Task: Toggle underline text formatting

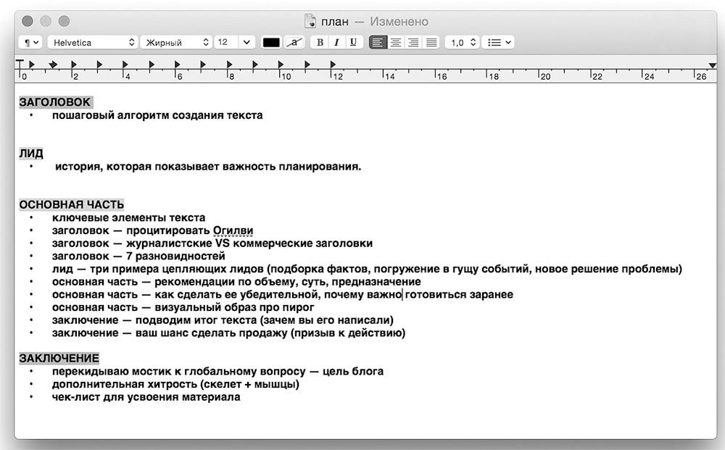Action: pos(353,43)
